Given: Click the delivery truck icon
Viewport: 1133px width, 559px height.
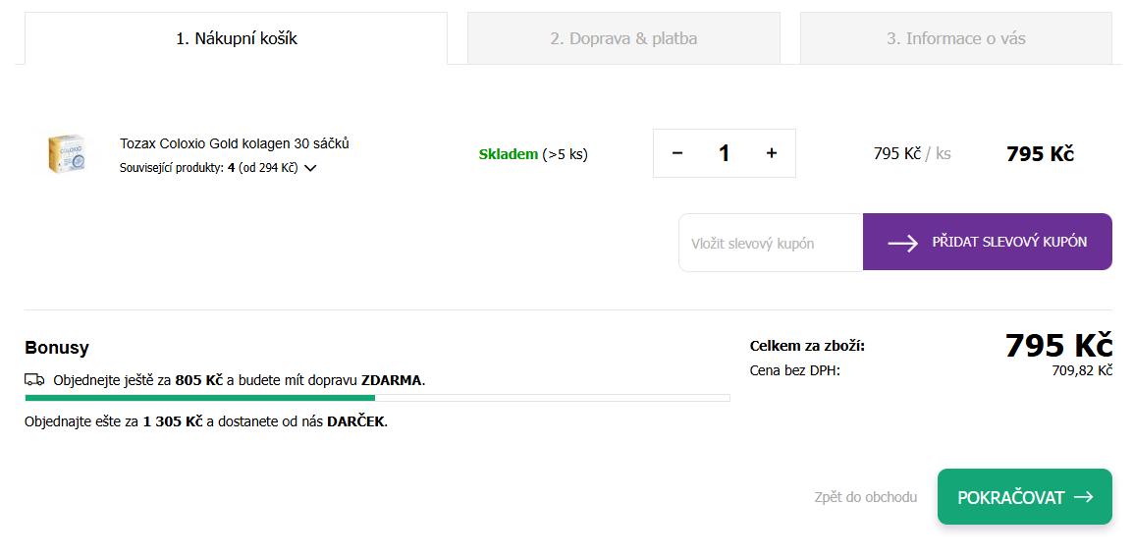Looking at the screenshot, I should click(x=34, y=380).
